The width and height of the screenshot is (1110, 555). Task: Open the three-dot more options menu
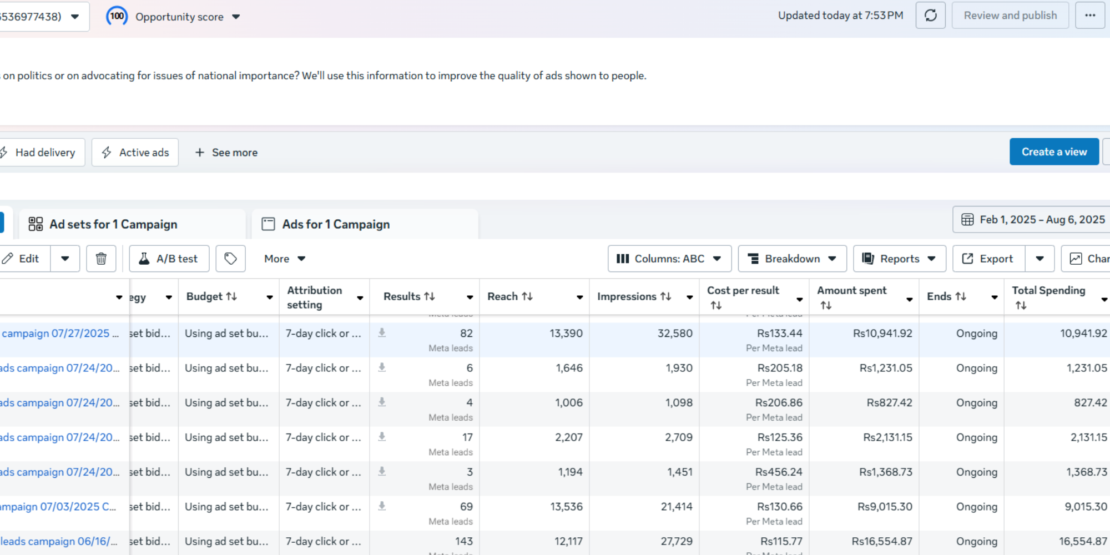pos(1090,16)
